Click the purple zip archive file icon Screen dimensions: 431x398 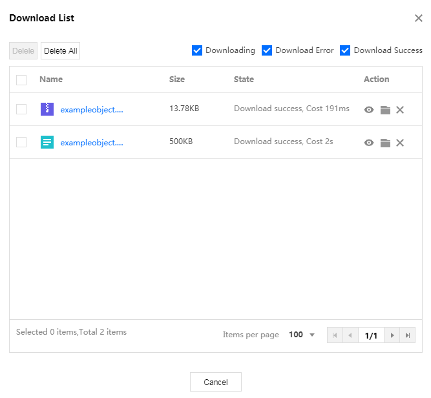(x=47, y=109)
